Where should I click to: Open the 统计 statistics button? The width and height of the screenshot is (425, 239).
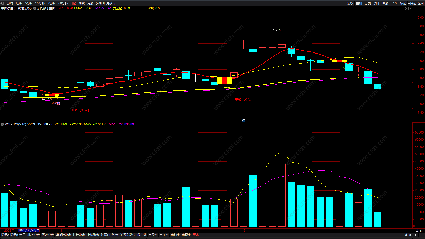377,3
